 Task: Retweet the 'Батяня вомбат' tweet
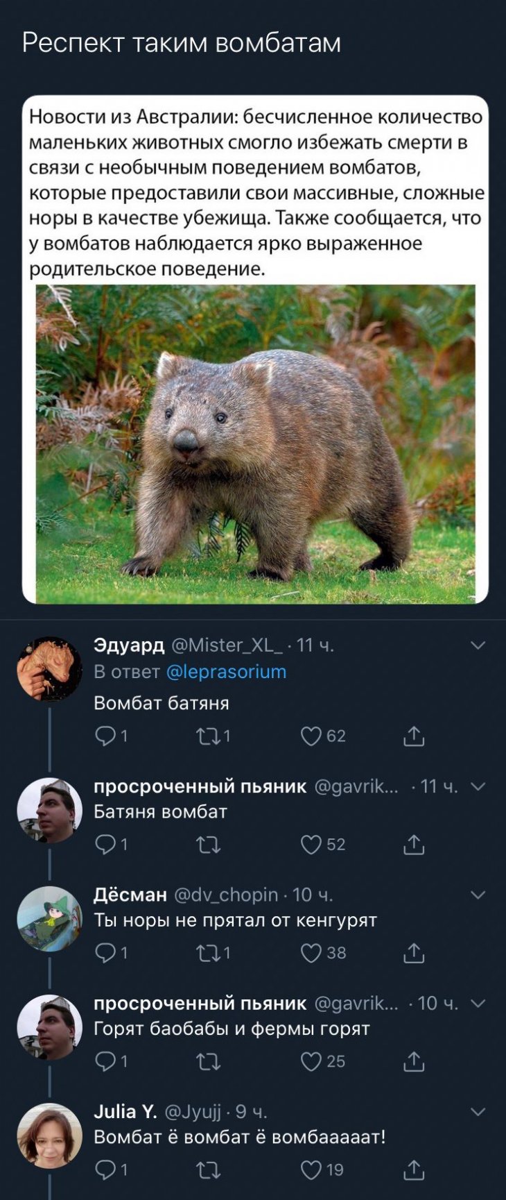(x=208, y=844)
